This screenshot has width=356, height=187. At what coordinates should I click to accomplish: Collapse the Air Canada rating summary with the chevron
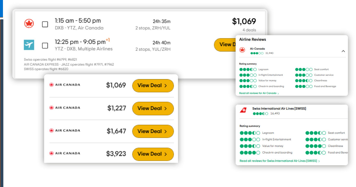(x=343, y=50)
